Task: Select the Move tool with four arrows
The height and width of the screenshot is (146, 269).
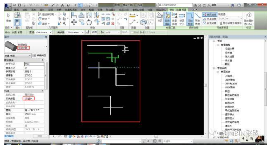Action: (x=74, y=22)
